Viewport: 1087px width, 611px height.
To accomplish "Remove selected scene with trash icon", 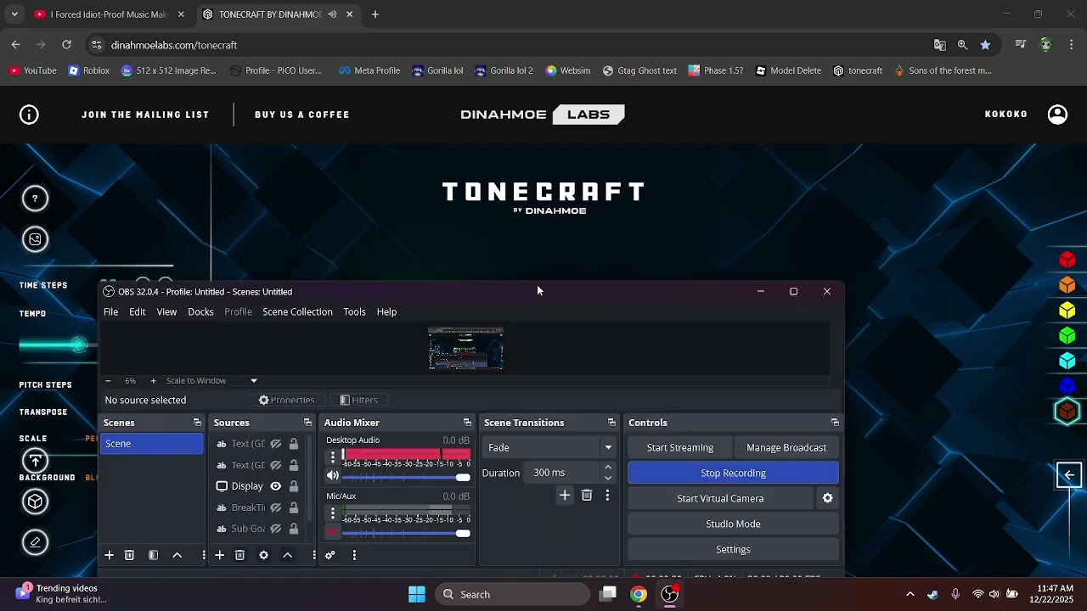I will (129, 555).
